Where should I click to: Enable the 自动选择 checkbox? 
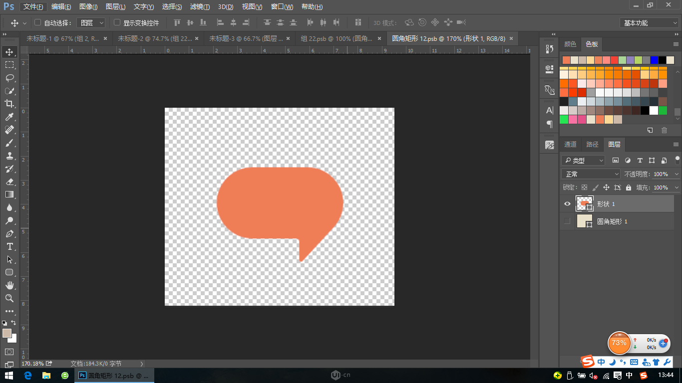pos(37,22)
